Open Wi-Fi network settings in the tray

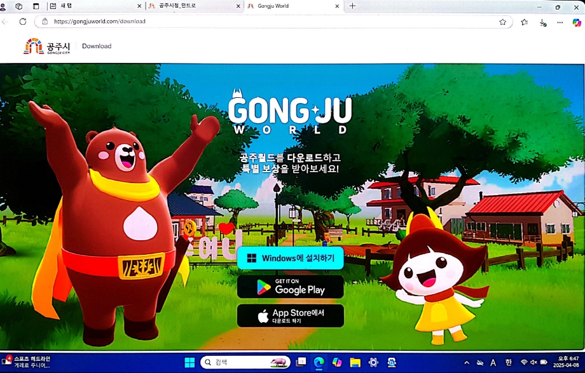(x=524, y=362)
